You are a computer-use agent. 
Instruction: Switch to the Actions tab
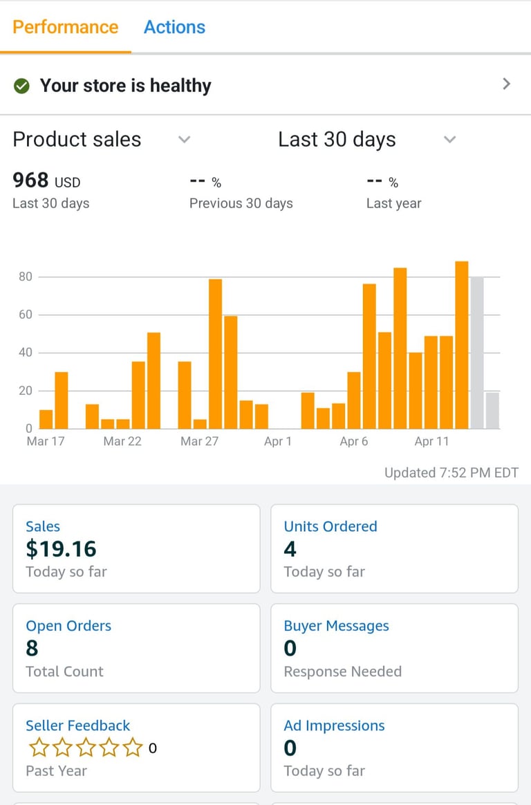pos(174,27)
